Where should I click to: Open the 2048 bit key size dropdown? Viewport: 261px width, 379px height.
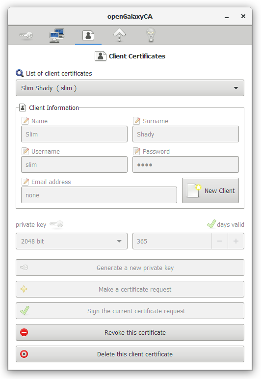tap(72, 241)
